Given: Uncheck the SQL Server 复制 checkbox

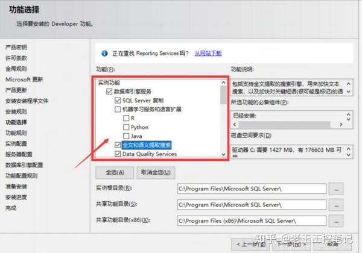Looking at the screenshot, I should coord(118,101).
